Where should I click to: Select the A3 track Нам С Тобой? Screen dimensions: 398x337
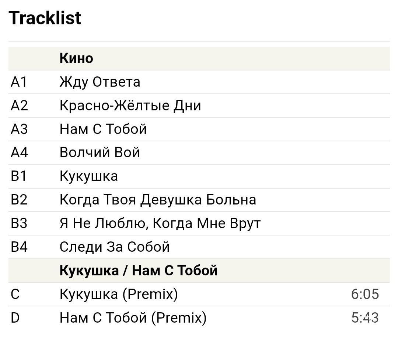click(103, 129)
